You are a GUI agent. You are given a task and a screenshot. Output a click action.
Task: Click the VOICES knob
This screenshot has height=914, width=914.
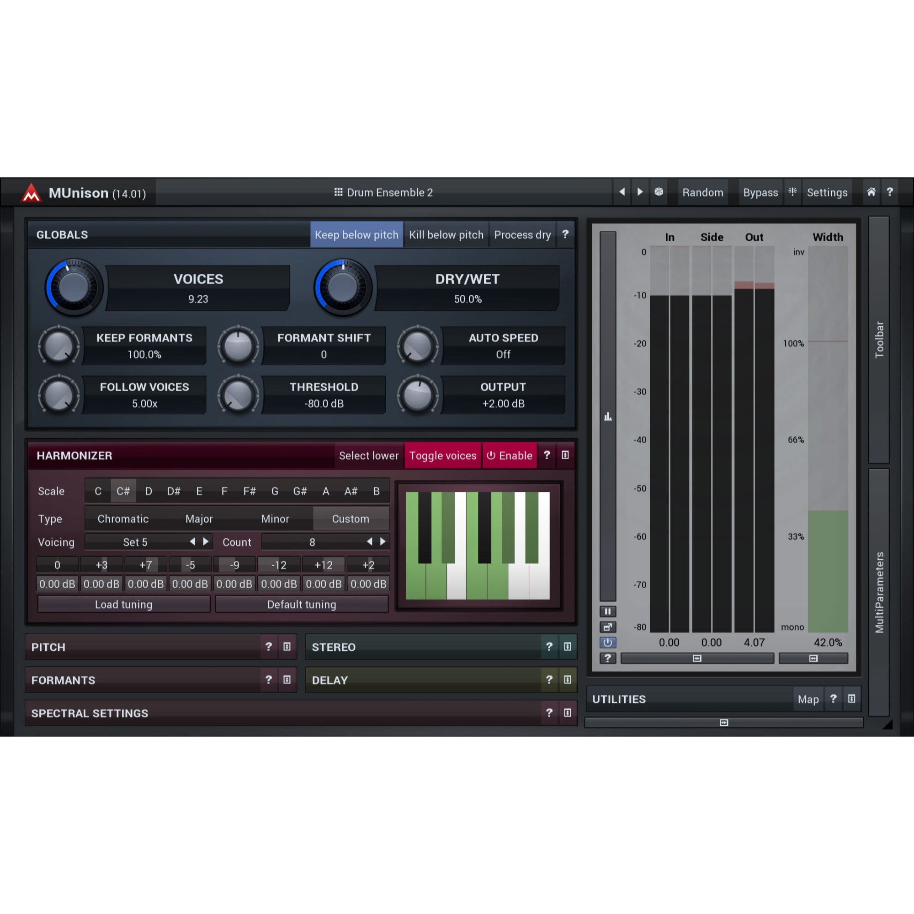[74, 287]
